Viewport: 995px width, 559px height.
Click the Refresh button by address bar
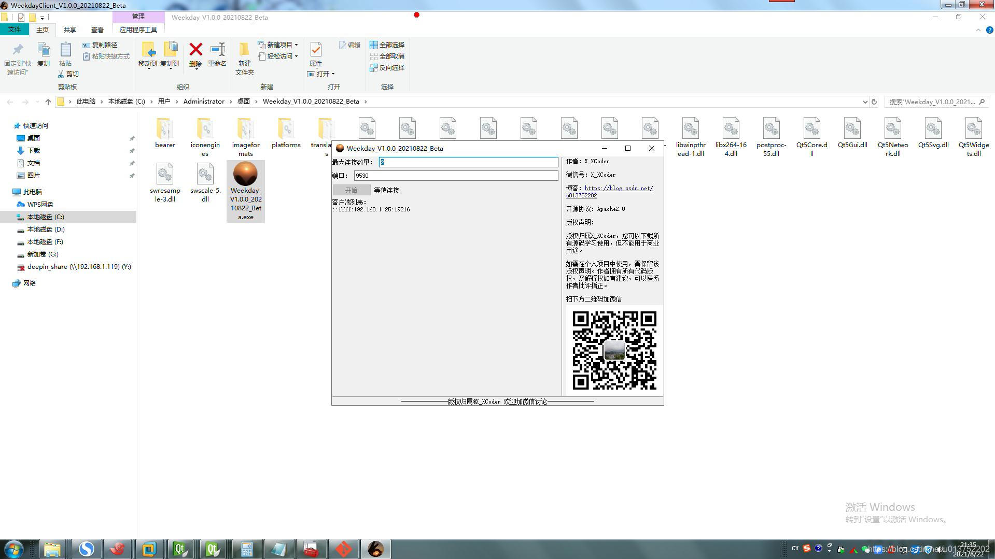tap(874, 102)
